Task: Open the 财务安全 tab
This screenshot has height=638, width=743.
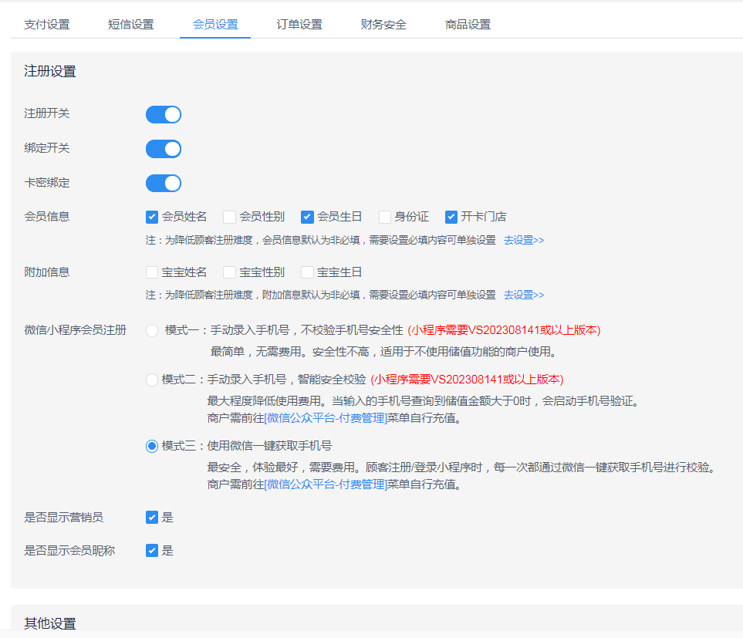Action: [x=383, y=25]
